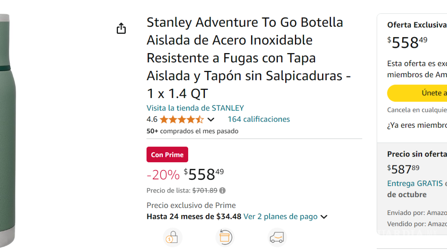The width and height of the screenshot is (447, 251).
Task: Click the secure transaction lock icon
Action: (x=173, y=237)
